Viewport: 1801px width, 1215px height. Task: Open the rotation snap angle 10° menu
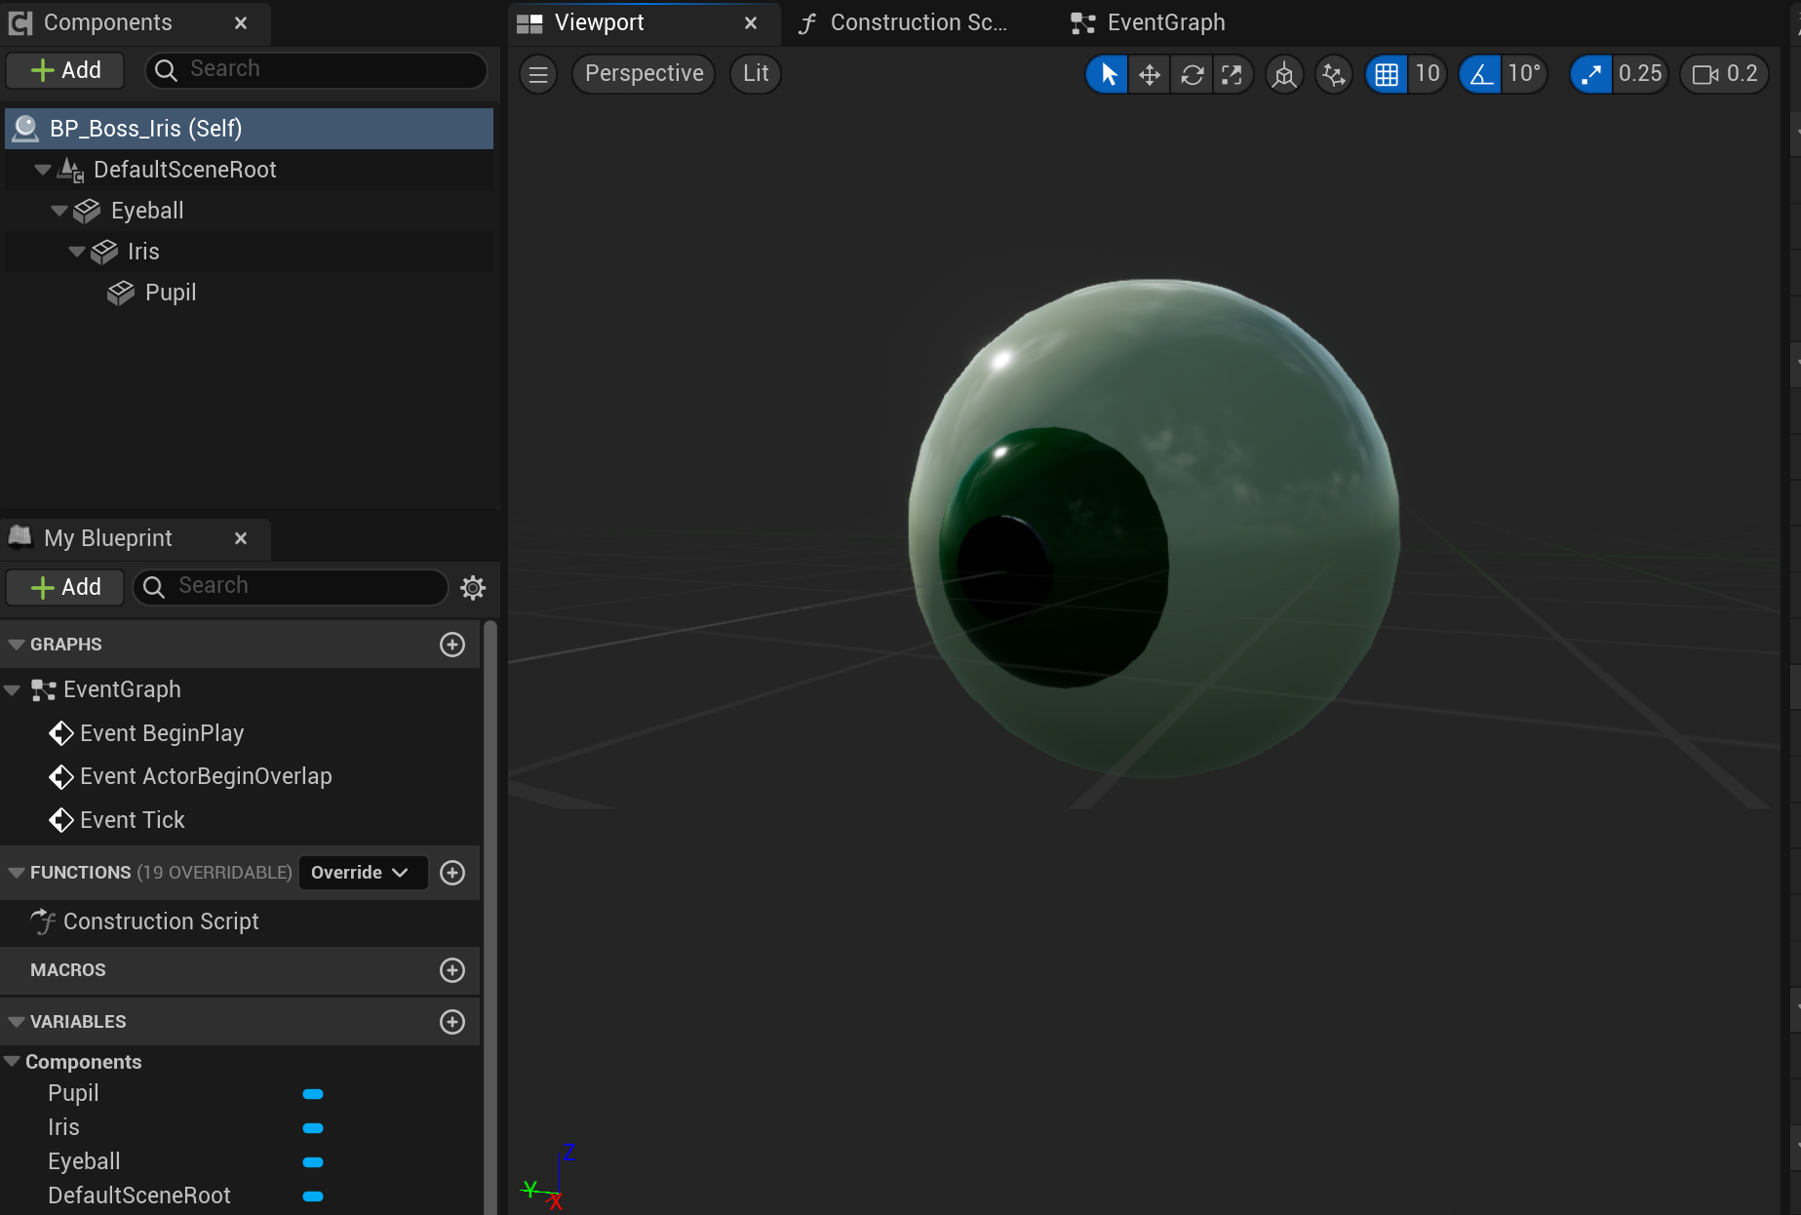coord(1524,74)
